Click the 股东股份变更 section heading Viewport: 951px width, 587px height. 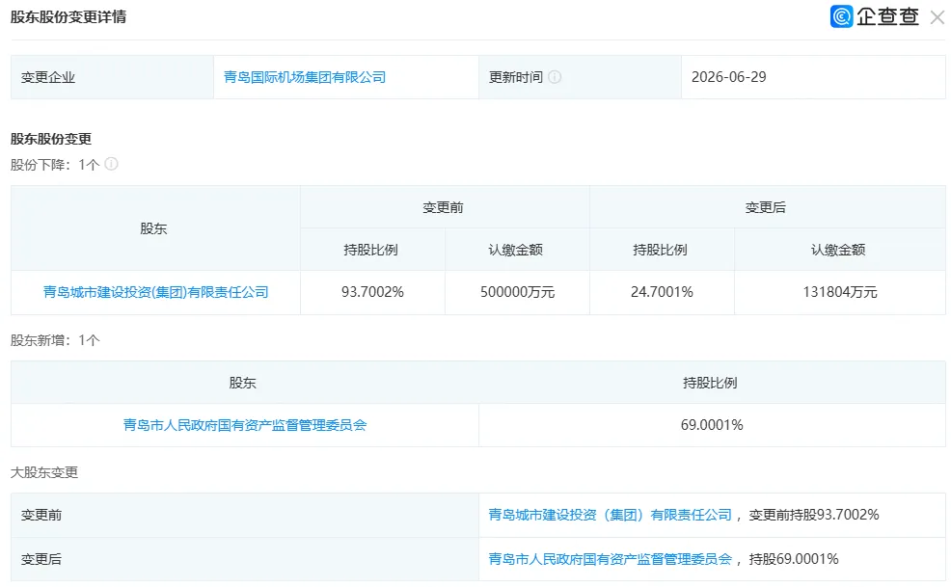pyautogui.click(x=51, y=139)
